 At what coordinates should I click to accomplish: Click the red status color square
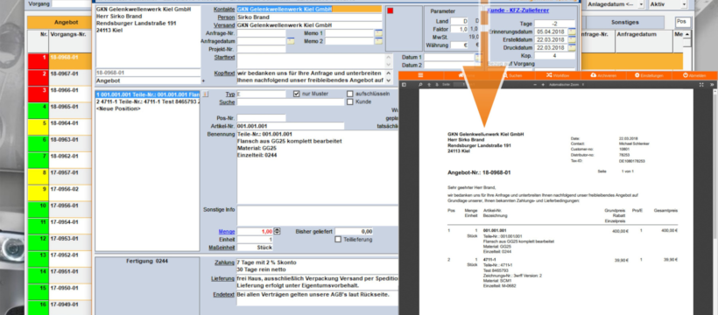391,10
